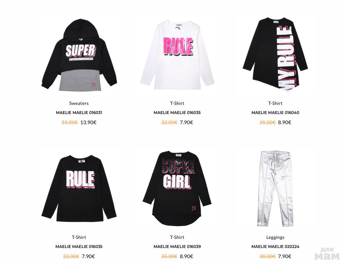This screenshot has width=345, height=265.
Task: Click the Leggings category label
Action: 275,237
